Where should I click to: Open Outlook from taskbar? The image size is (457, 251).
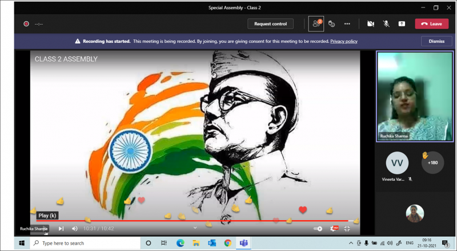[212, 243]
